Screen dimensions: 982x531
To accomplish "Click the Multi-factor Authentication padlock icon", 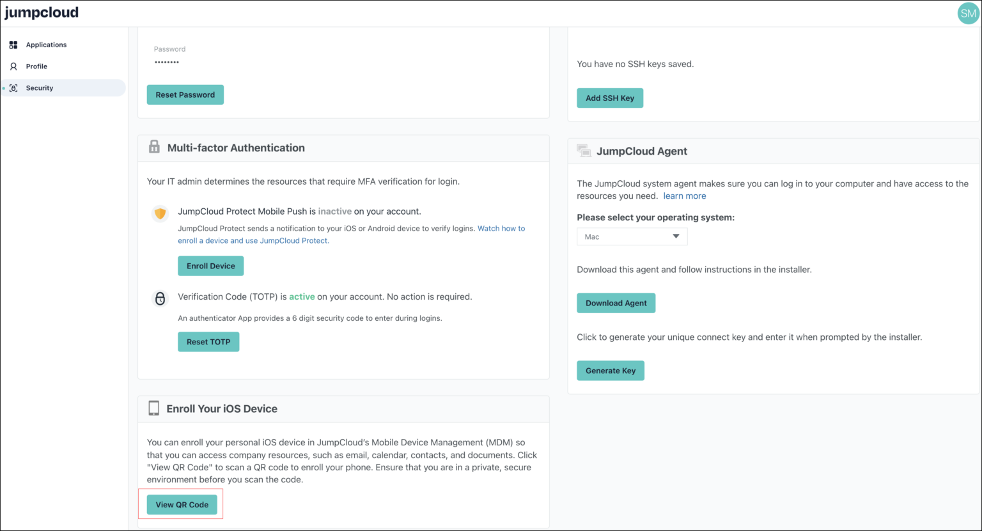I will pyautogui.click(x=153, y=146).
